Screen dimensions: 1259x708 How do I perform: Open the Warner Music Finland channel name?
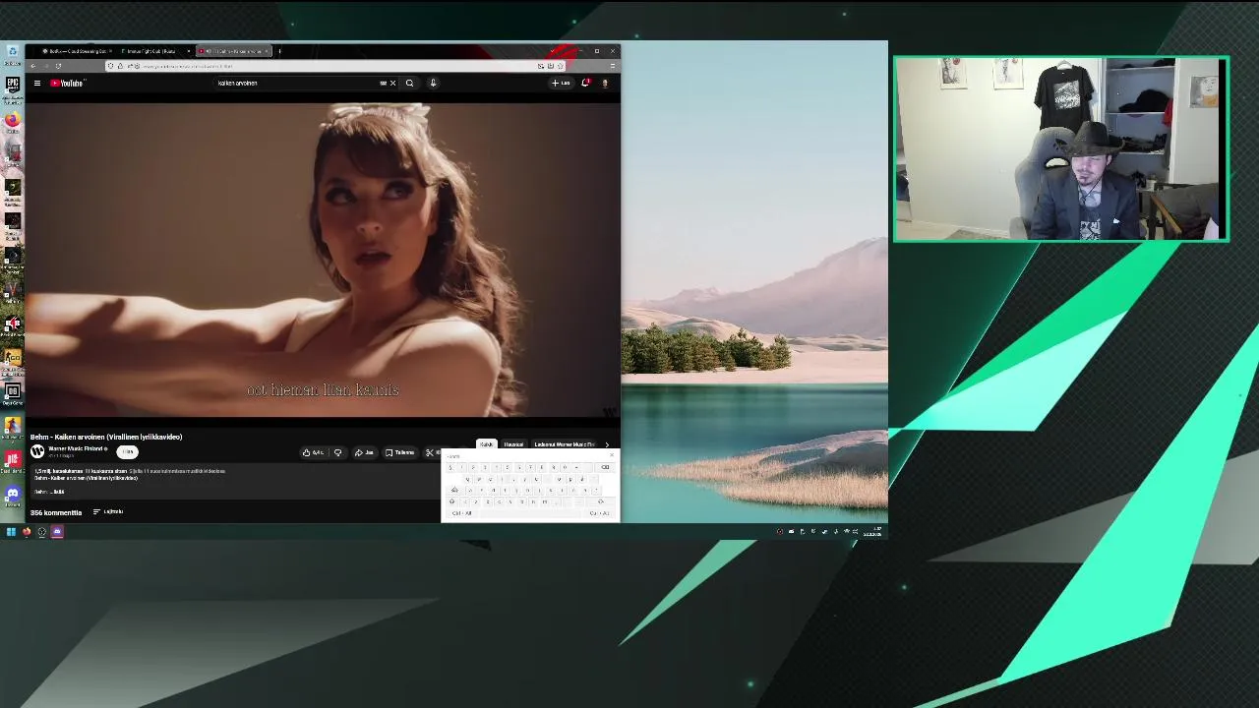point(77,448)
